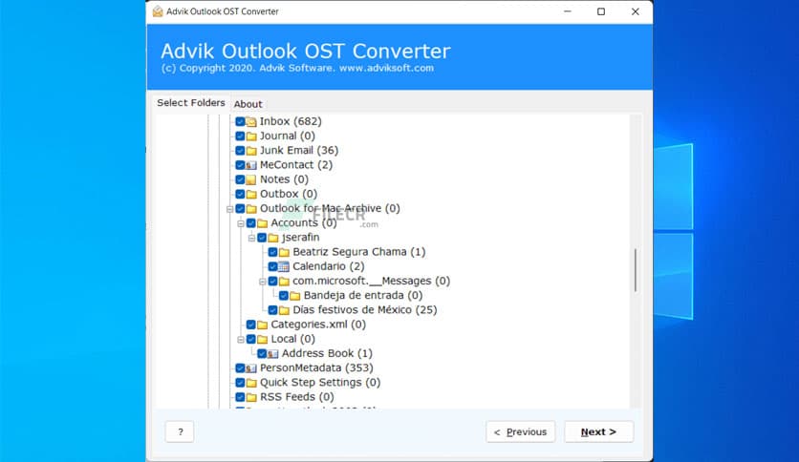
Task: Click the Beatriz Segura Chama folder icon
Action: 285,252
